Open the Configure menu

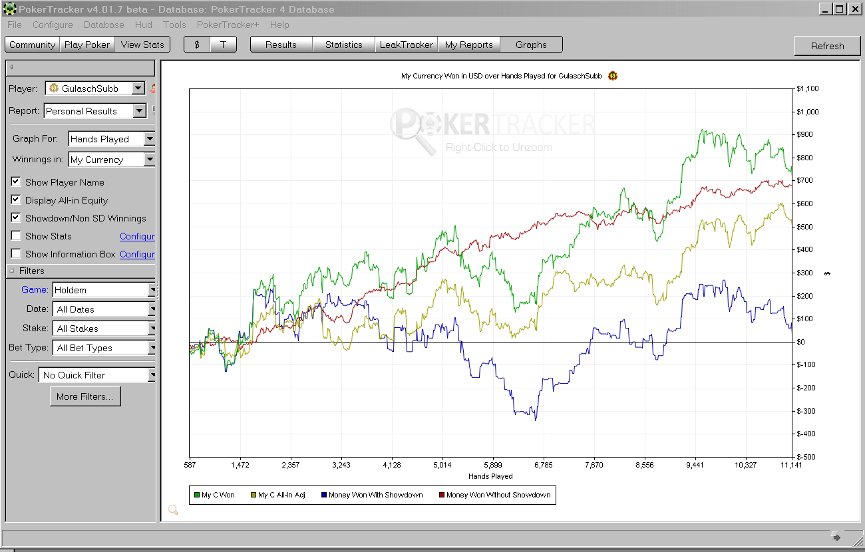click(x=53, y=25)
